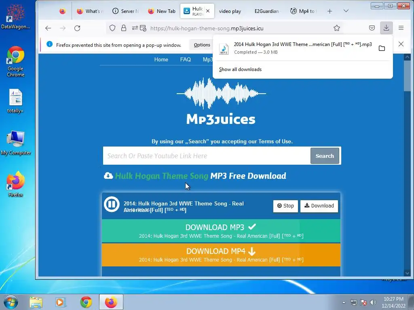The image size is (414, 310).
Task: Click the Download button beside Stop
Action: click(319, 206)
